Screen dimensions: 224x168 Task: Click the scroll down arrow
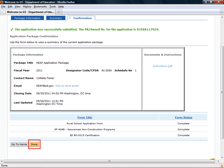(x=222, y=158)
